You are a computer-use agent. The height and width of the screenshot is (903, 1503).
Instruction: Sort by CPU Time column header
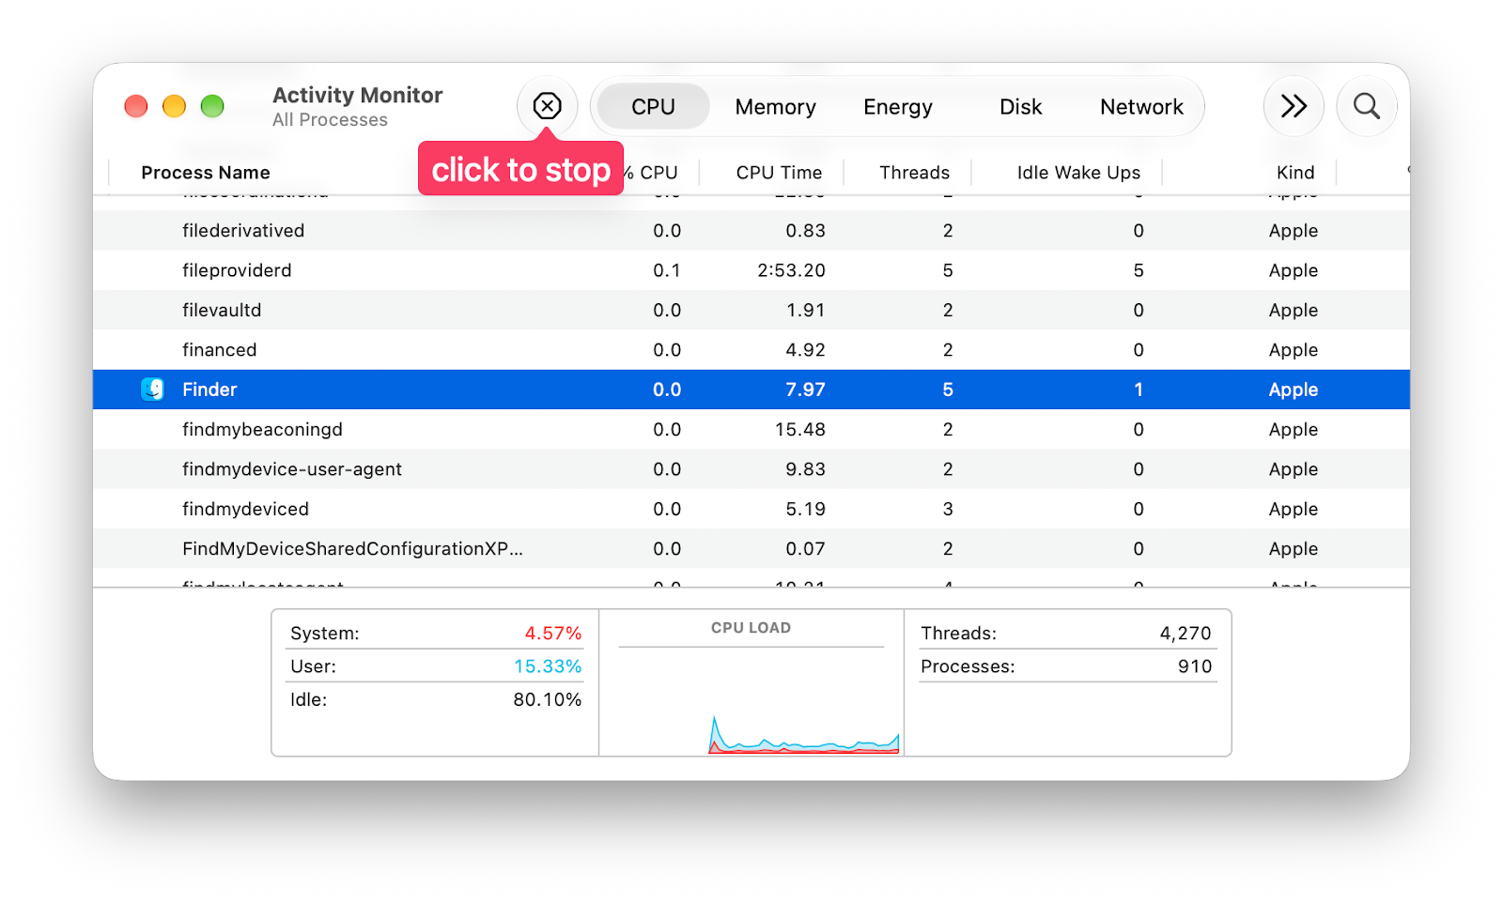click(x=779, y=173)
